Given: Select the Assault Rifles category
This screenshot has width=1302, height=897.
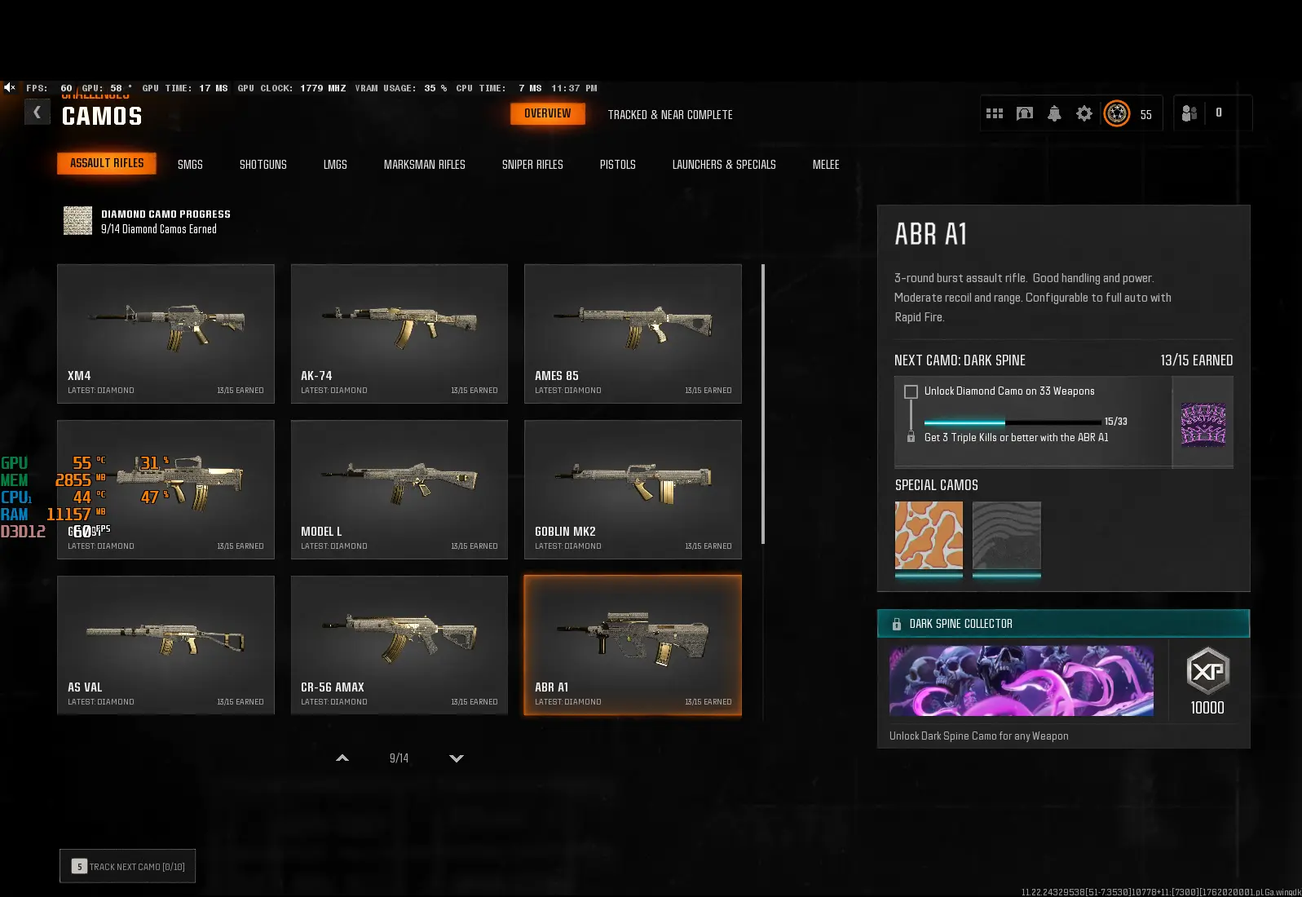Looking at the screenshot, I should [x=107, y=163].
